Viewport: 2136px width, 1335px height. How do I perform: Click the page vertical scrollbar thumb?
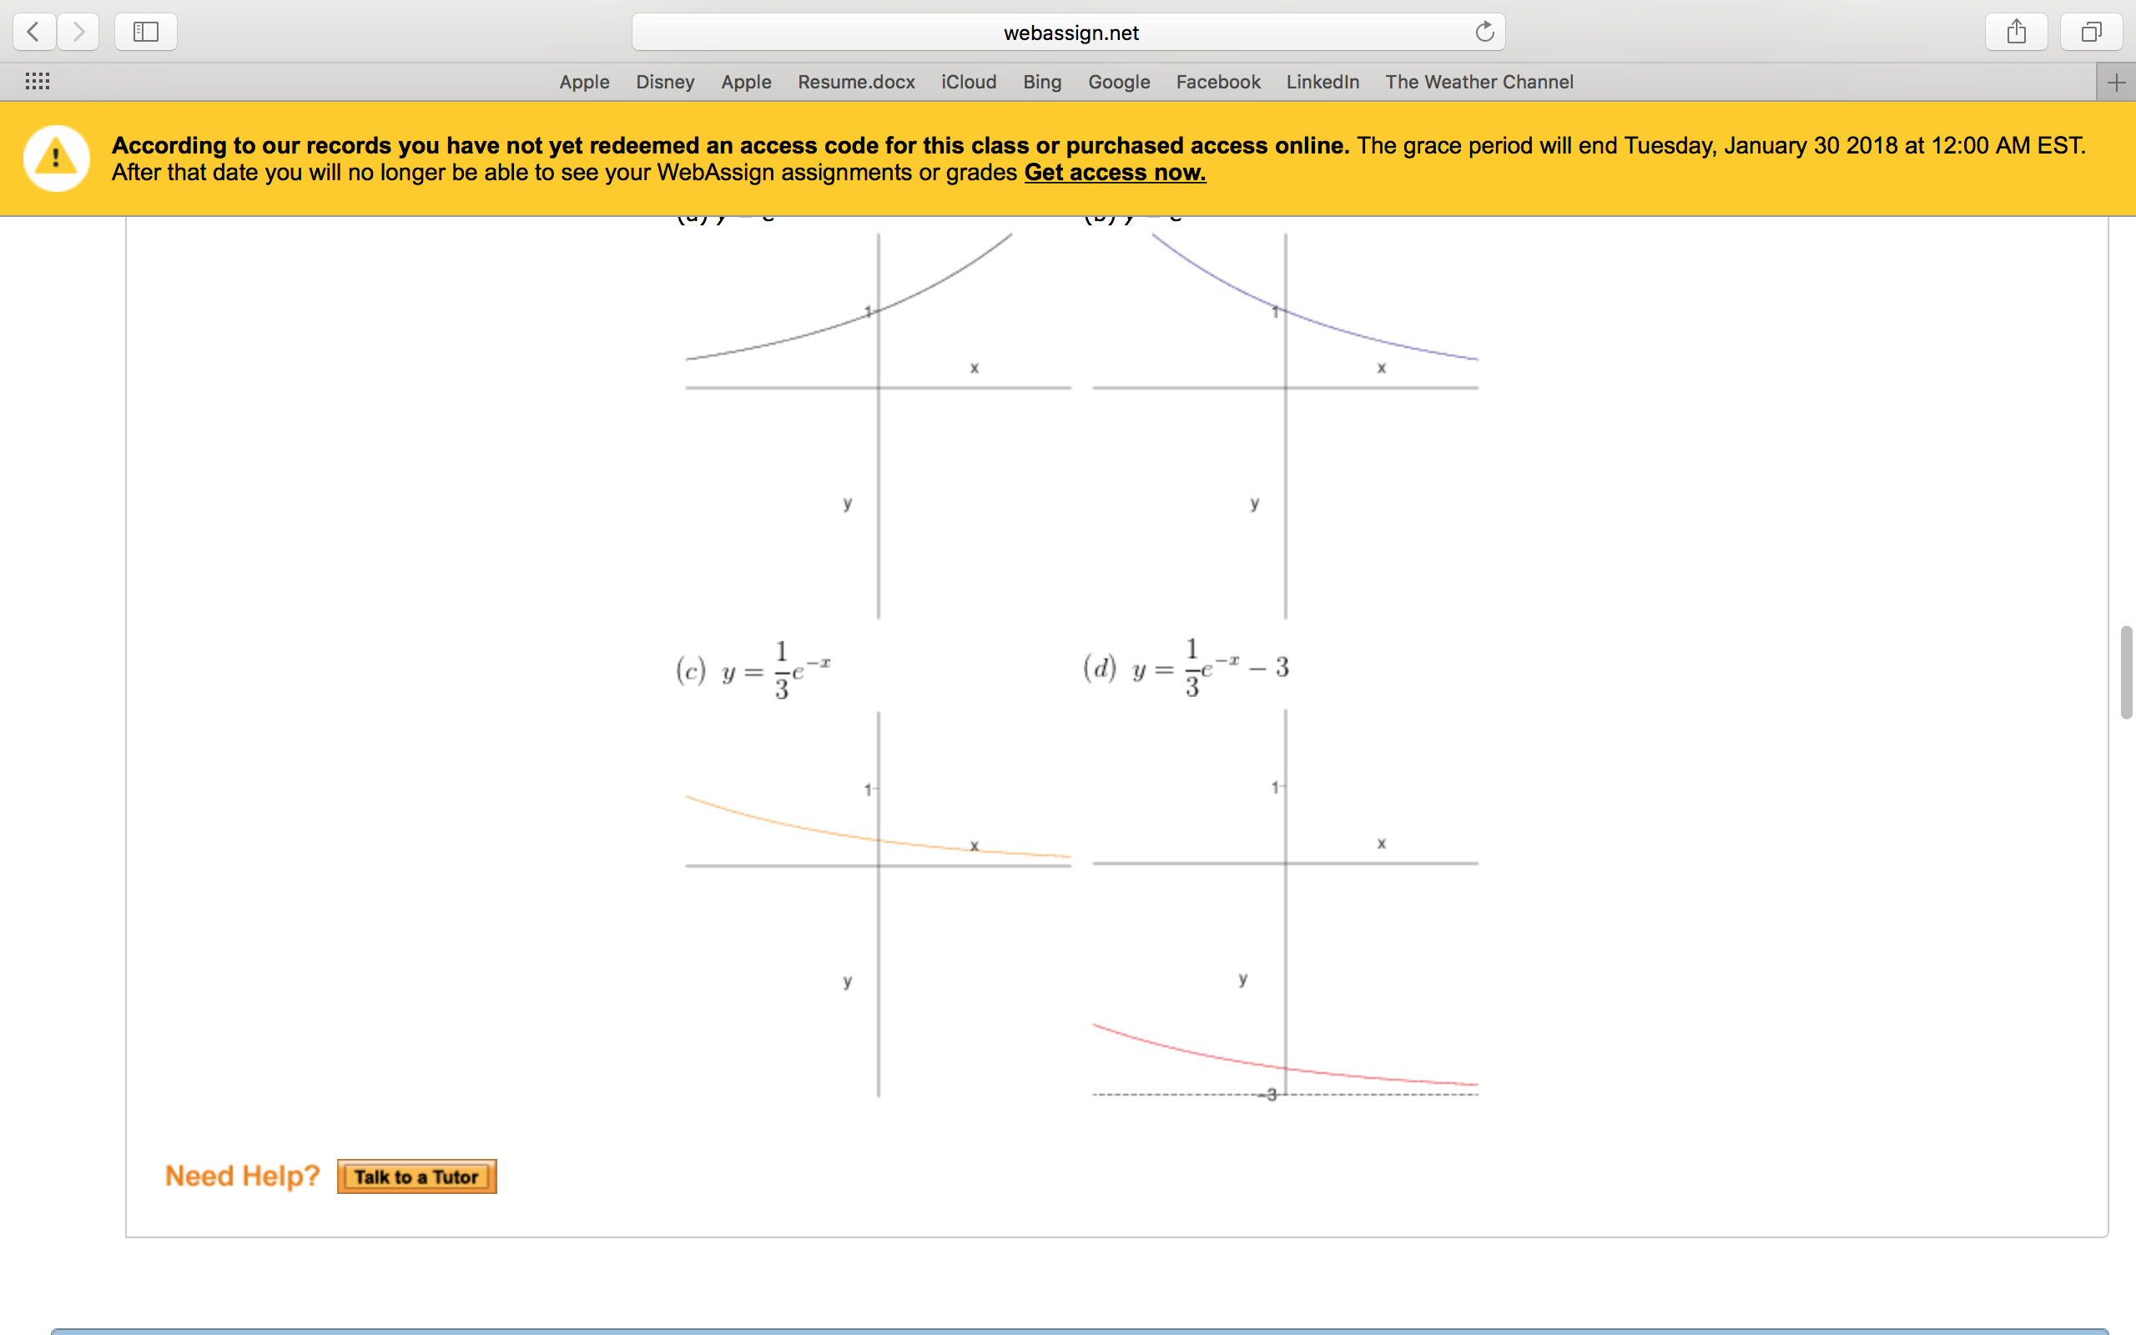[x=2126, y=672]
